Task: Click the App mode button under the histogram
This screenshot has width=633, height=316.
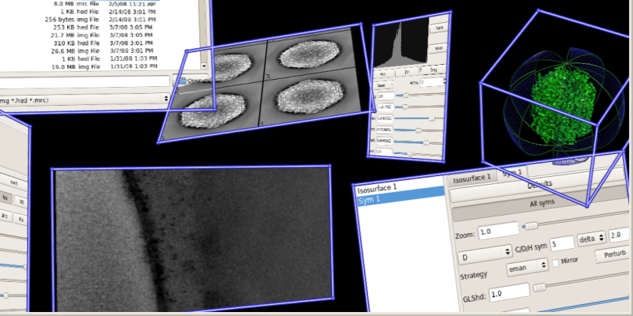Action: pyautogui.click(x=383, y=74)
